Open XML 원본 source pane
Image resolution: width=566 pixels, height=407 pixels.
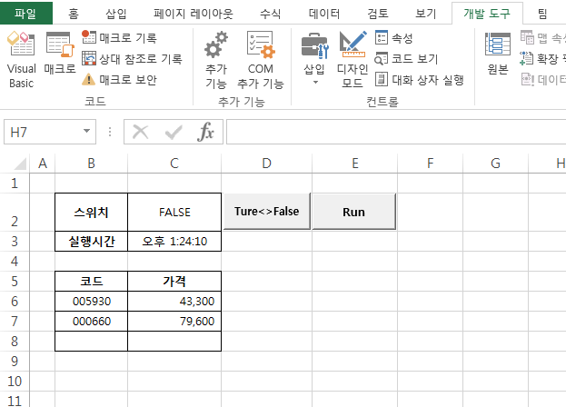point(498,54)
